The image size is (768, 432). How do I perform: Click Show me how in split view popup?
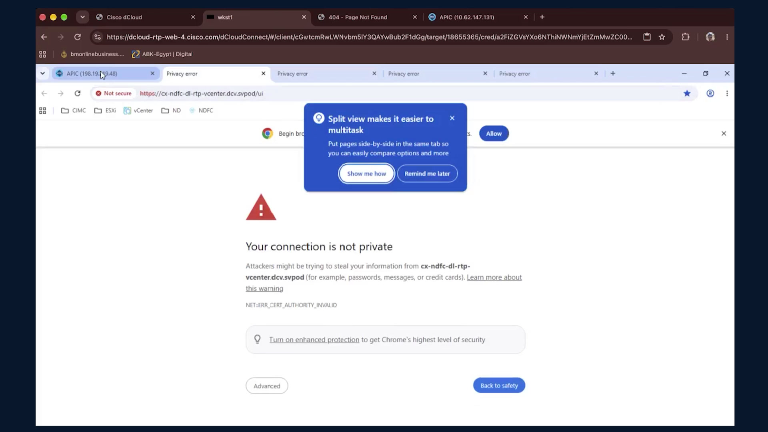[x=366, y=174]
